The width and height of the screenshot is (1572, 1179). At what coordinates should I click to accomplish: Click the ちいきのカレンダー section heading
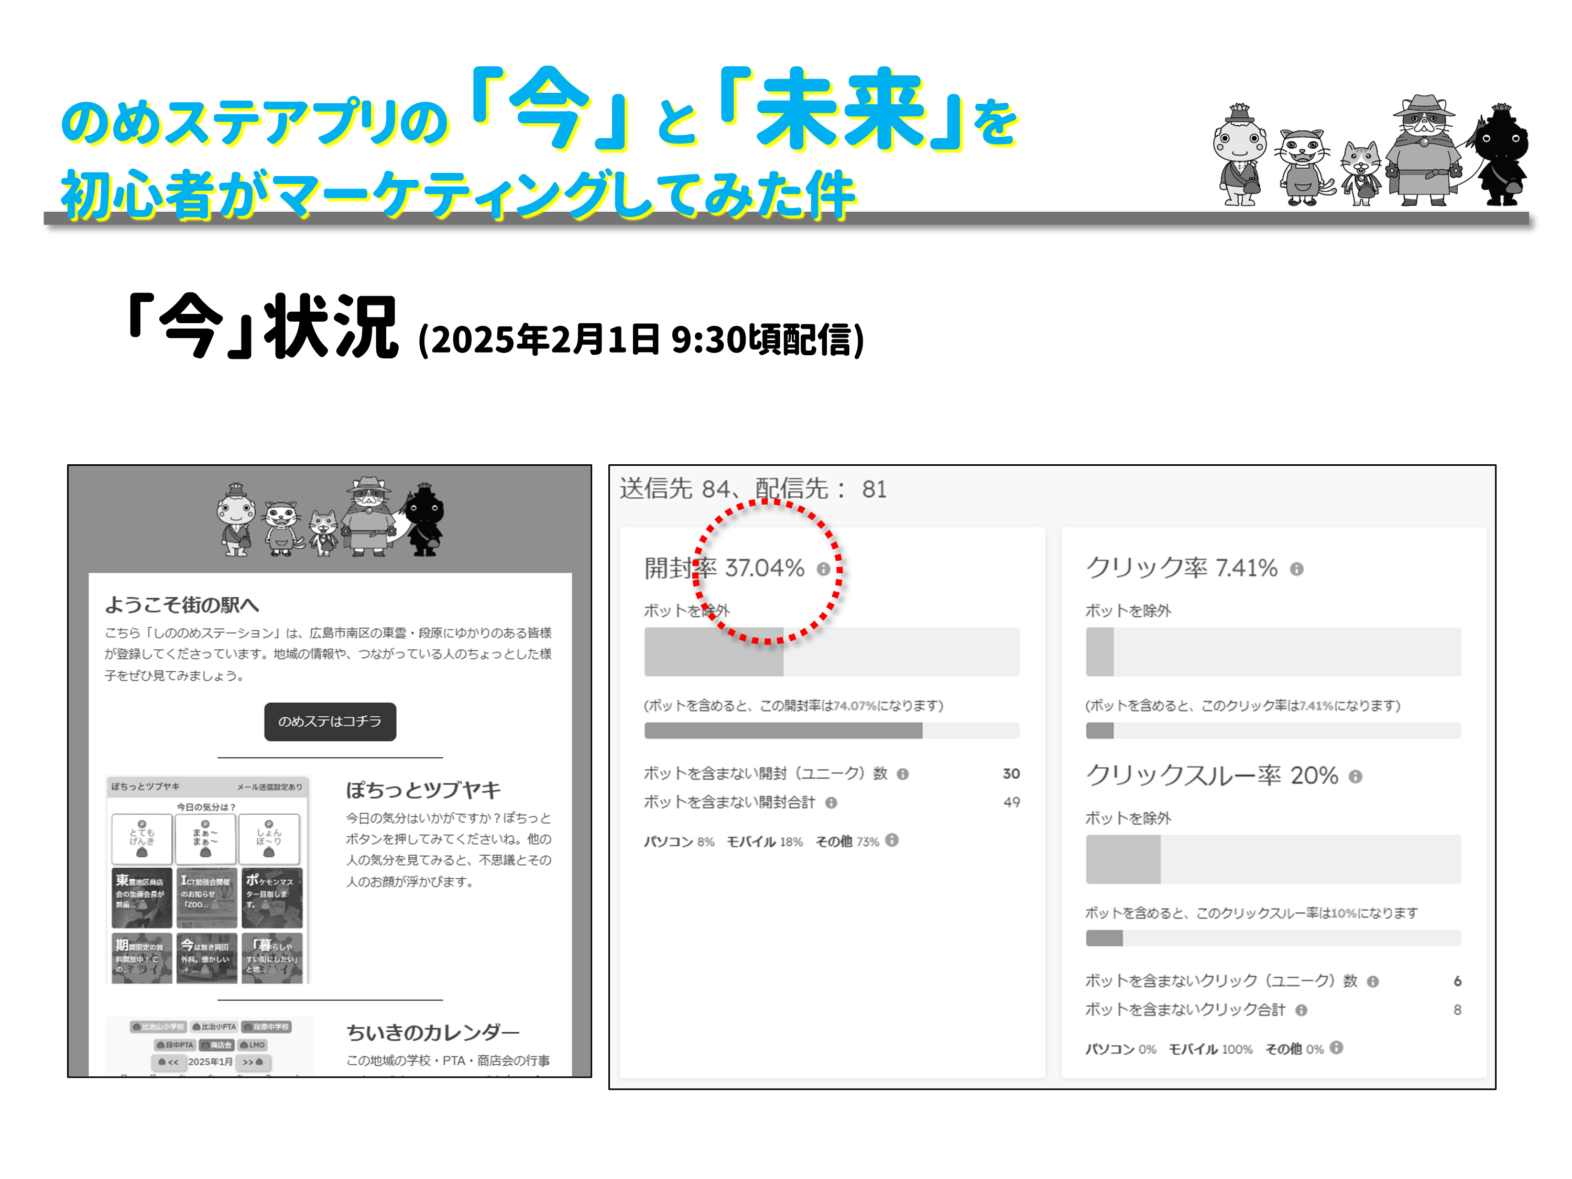[433, 1033]
